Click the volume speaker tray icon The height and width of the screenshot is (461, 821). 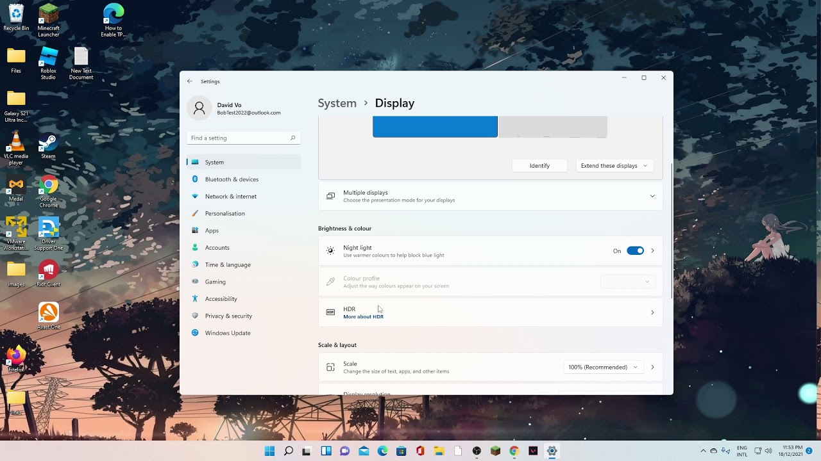[768, 451]
